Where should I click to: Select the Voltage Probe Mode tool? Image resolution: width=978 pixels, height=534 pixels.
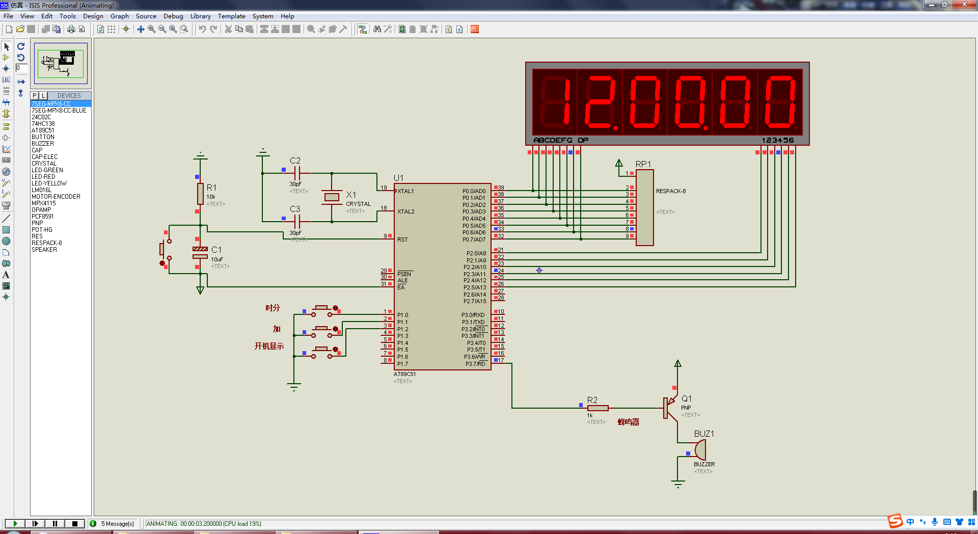[6, 183]
